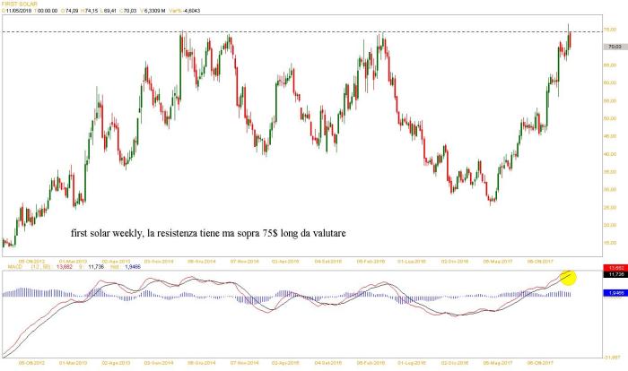Click the low price value 69,41

(x=109, y=11)
